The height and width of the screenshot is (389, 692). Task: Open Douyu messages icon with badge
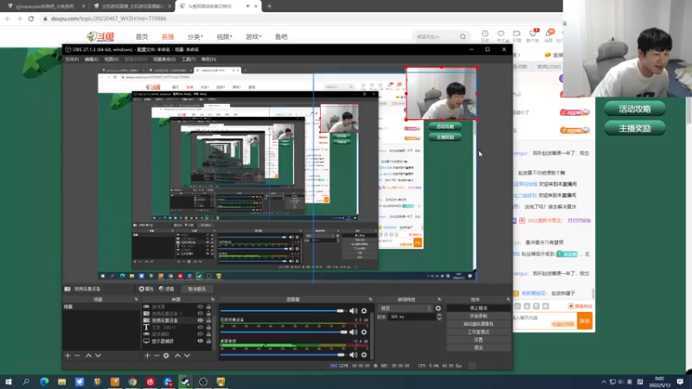tap(549, 34)
